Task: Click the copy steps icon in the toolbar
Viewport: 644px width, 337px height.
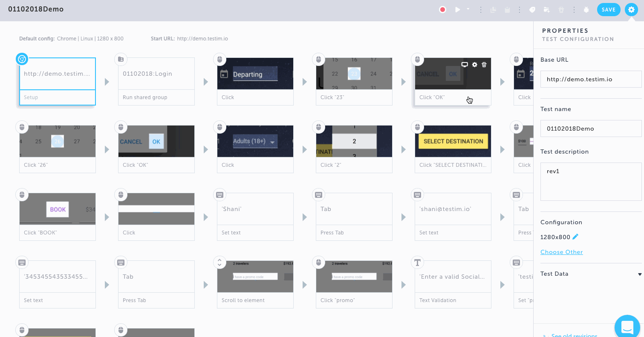Action: [494, 9]
